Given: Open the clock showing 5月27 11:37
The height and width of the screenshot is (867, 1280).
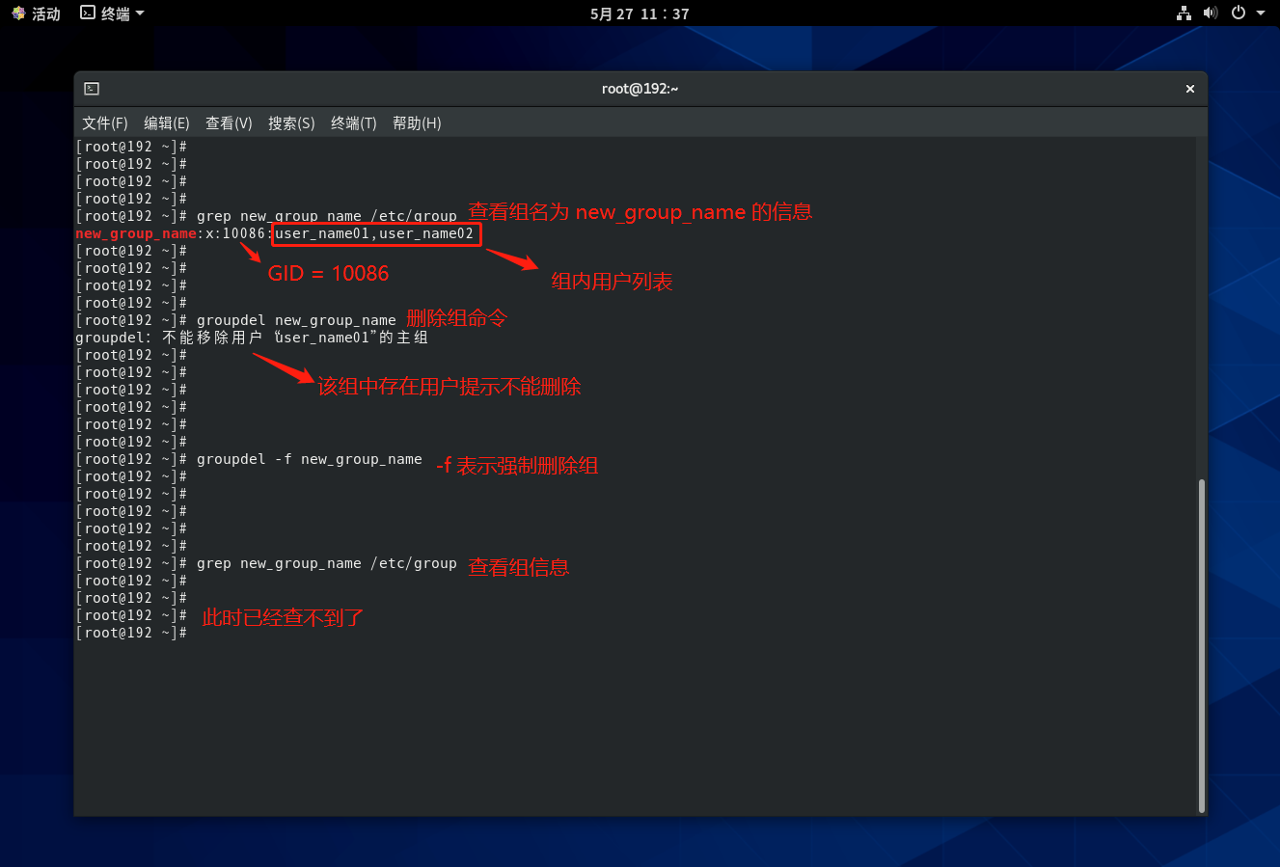Looking at the screenshot, I should click(x=640, y=14).
